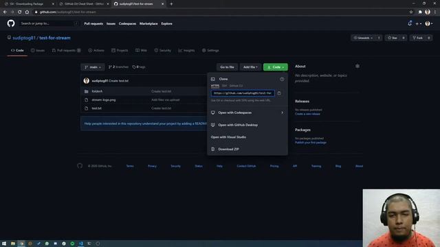This screenshot has width=440, height=247.
Task: Open the plus create-new dropdown in header
Action: [x=419, y=24]
